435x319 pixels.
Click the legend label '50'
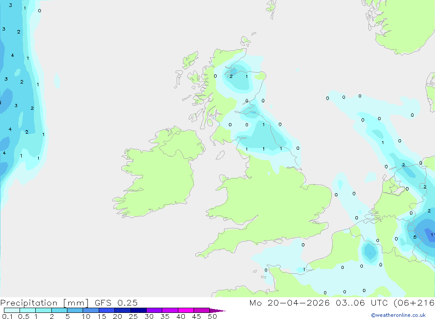[212, 316]
